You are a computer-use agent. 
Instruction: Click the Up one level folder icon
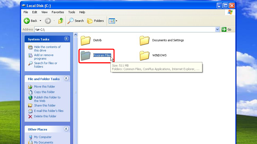pos(61,21)
